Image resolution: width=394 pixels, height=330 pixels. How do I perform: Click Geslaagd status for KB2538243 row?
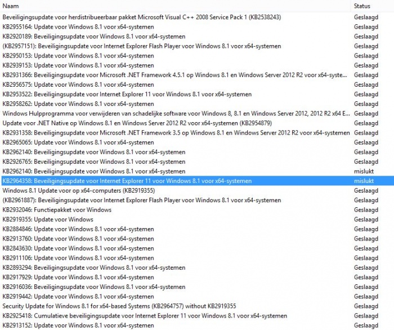click(366, 17)
